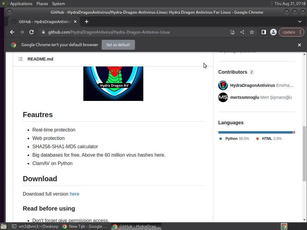Close the GitHub HydraDragonAntivirus tab
This screenshot has width=307, height=230.
pos(75,22)
